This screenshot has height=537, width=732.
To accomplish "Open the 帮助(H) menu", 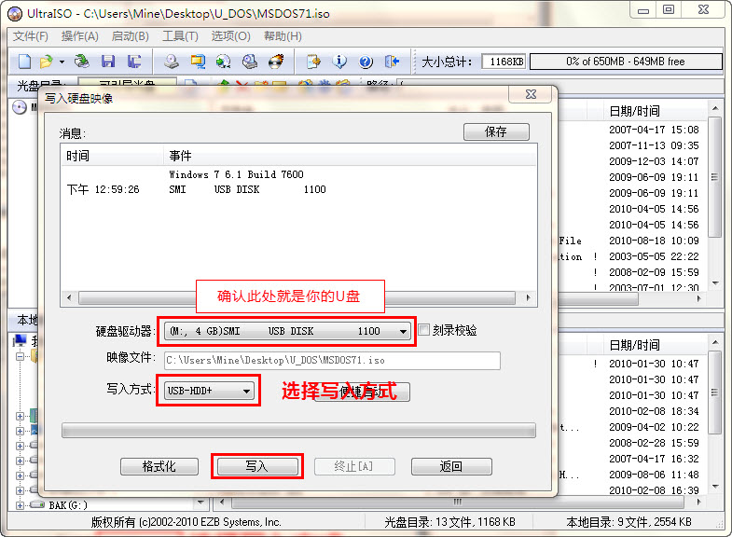I will coord(283,36).
